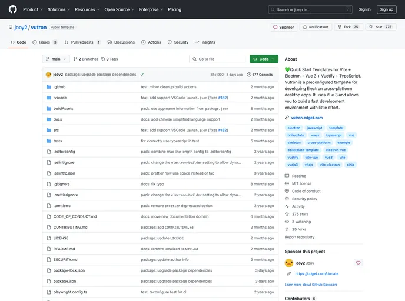
Task: Click the .editorconfig file icon
Action: (48, 152)
